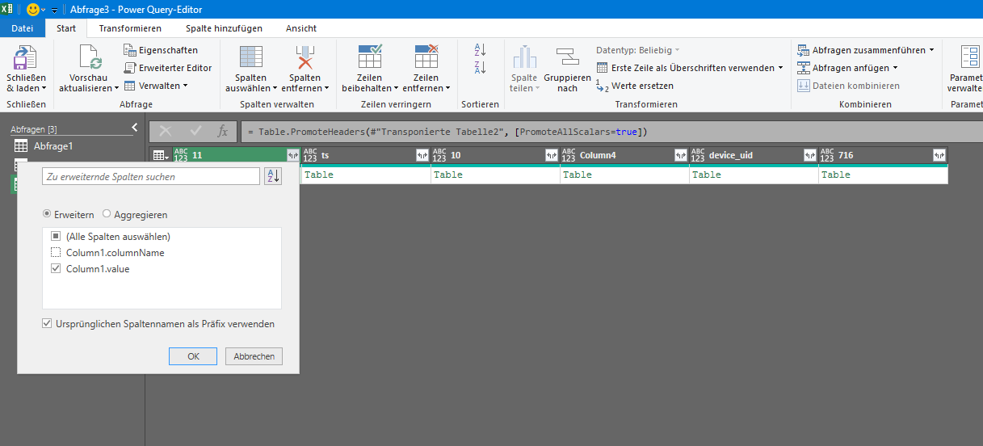Click the Gruppieren nach icon
The image size is (983, 446).
[568, 57]
